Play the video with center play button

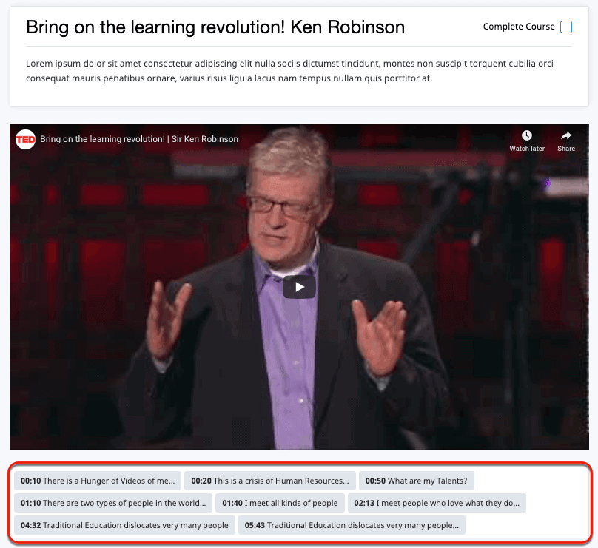tap(299, 287)
